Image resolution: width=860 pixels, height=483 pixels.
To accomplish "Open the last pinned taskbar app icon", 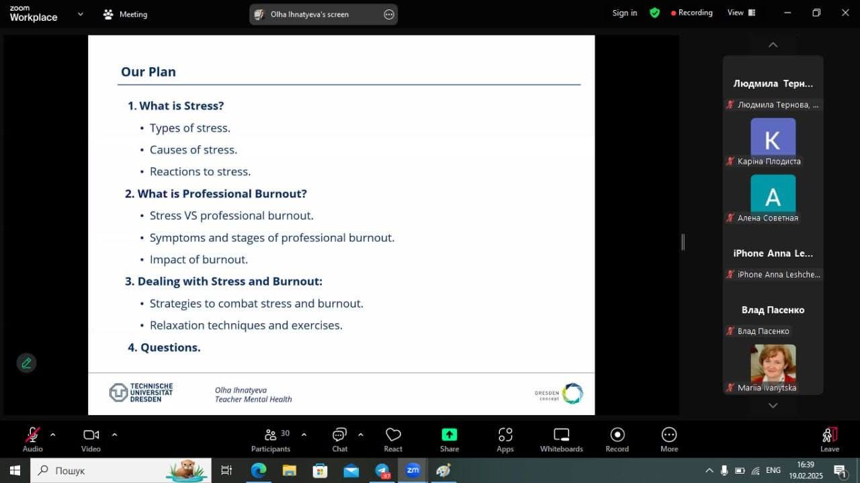I will coord(443,470).
